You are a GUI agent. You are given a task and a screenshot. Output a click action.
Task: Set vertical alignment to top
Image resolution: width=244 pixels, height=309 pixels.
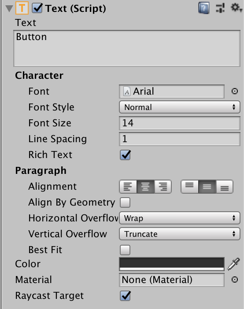tap(189, 187)
